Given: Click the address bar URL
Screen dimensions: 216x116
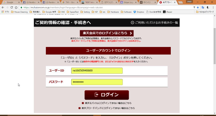Looking at the screenshot, I should tap(63, 8).
